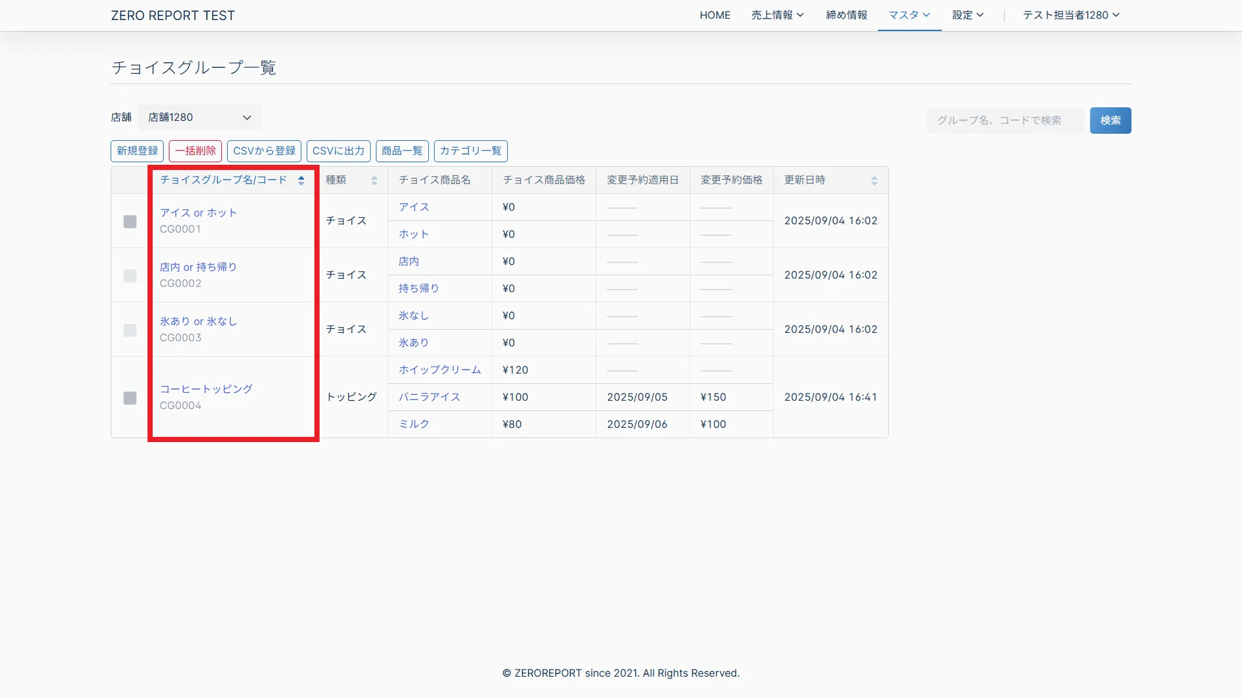Viewport: 1242px width, 698px height.
Task: Open the バニラアイス product link
Action: pyautogui.click(x=429, y=397)
